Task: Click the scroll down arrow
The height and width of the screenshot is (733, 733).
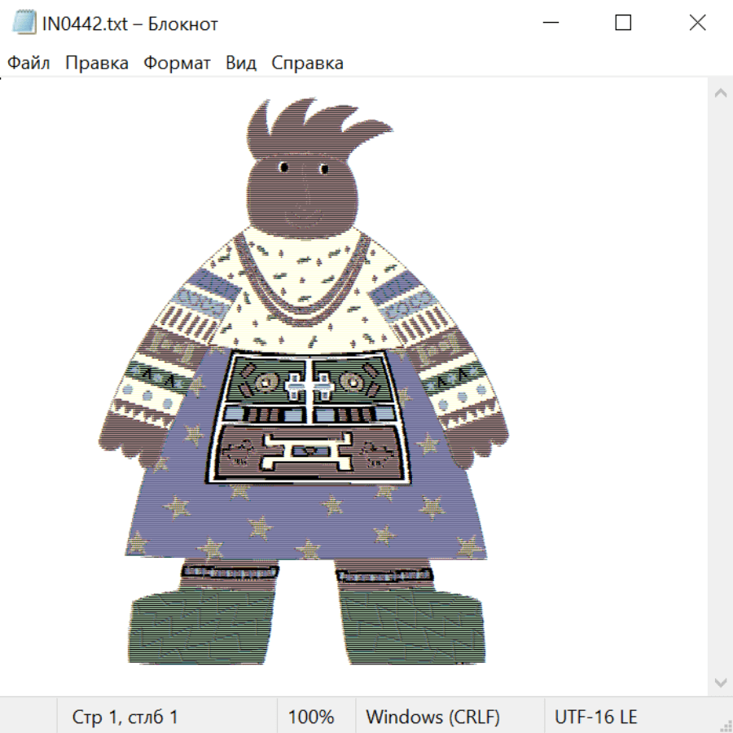Action: coord(720,682)
